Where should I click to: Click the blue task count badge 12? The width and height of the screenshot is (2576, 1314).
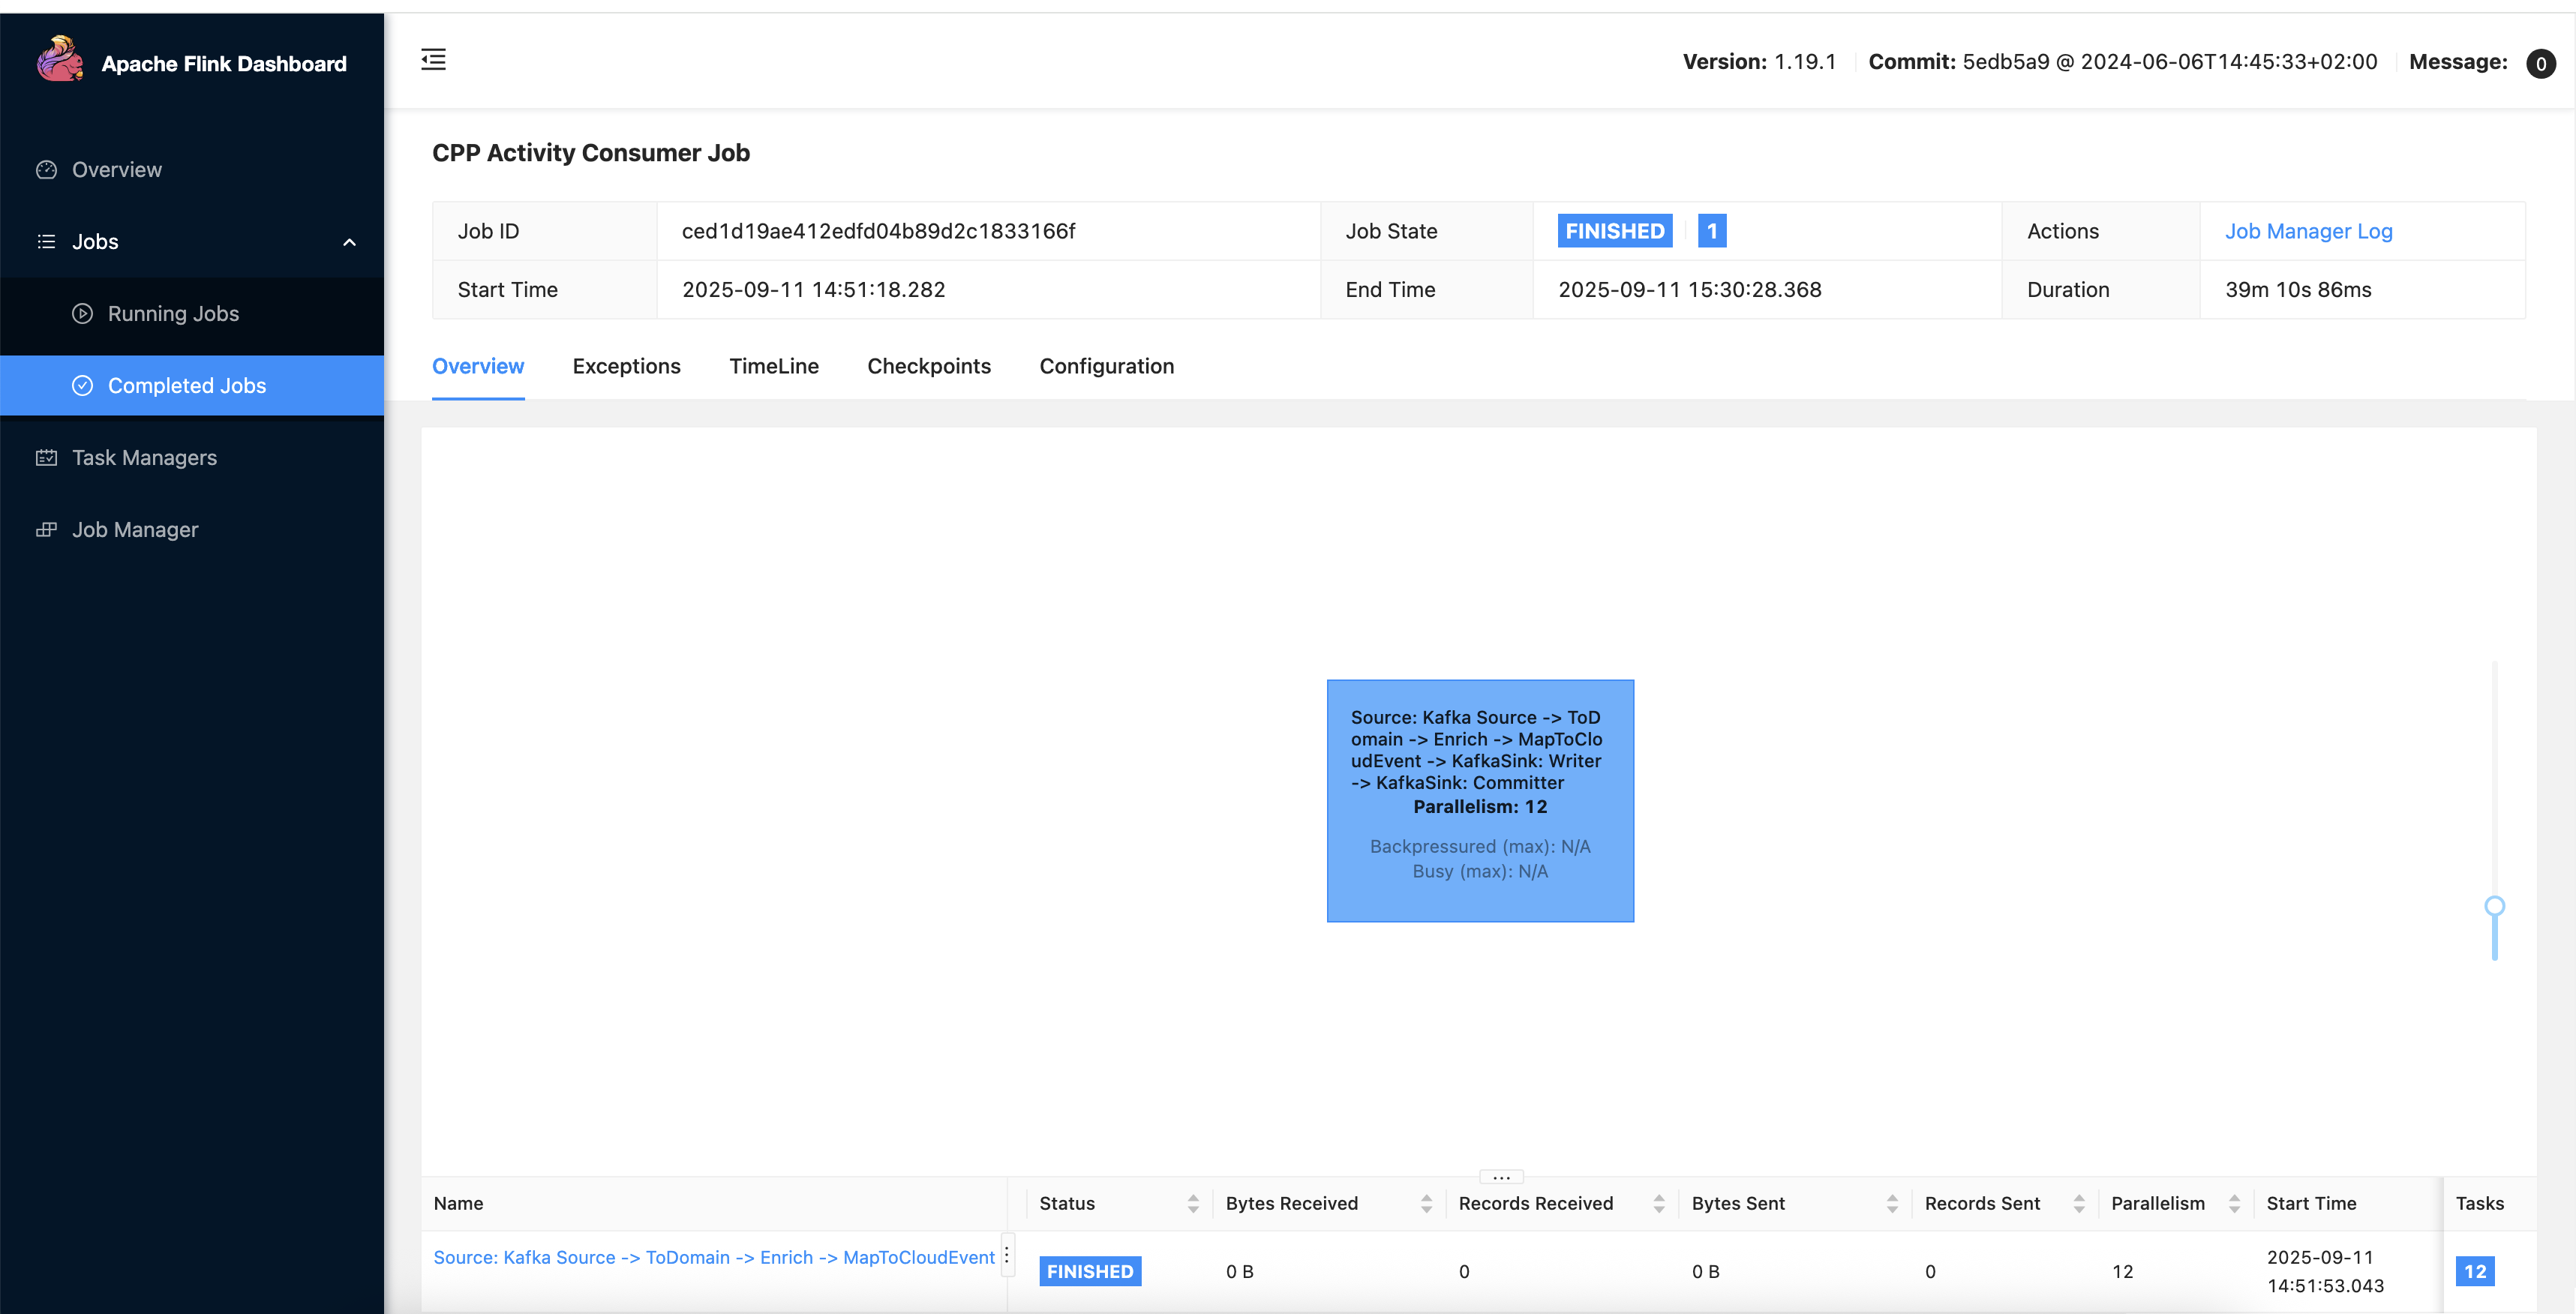tap(2474, 1271)
